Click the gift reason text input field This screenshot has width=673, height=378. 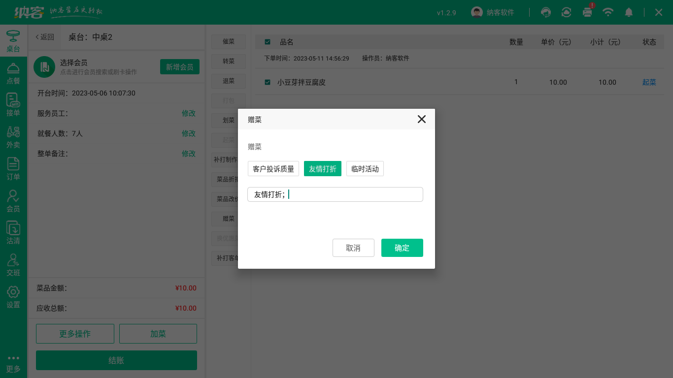click(335, 194)
